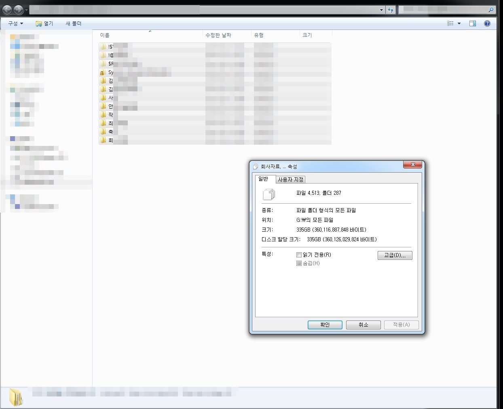Select the folder icon starting with !@
The width and height of the screenshot is (503, 409).
pyautogui.click(x=103, y=55)
